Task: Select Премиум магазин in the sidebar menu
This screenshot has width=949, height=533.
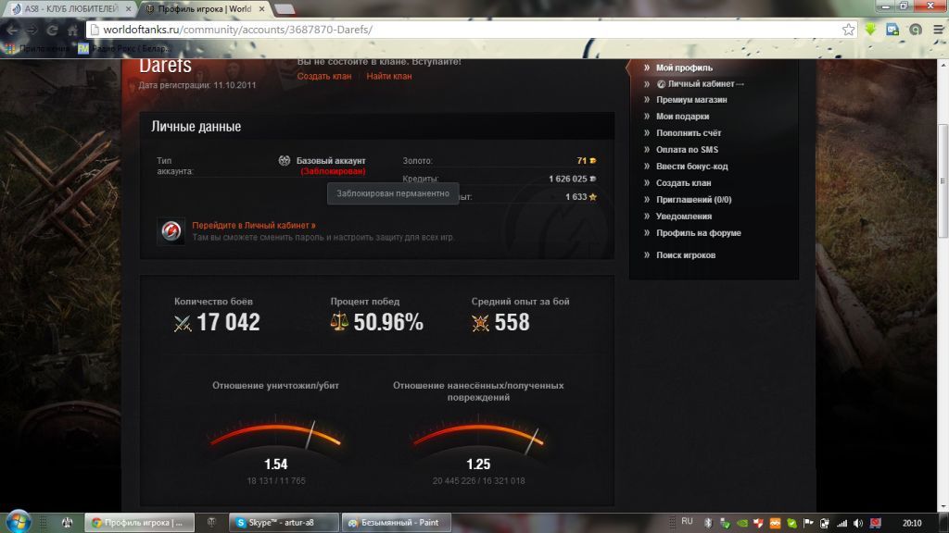Action: click(x=691, y=100)
